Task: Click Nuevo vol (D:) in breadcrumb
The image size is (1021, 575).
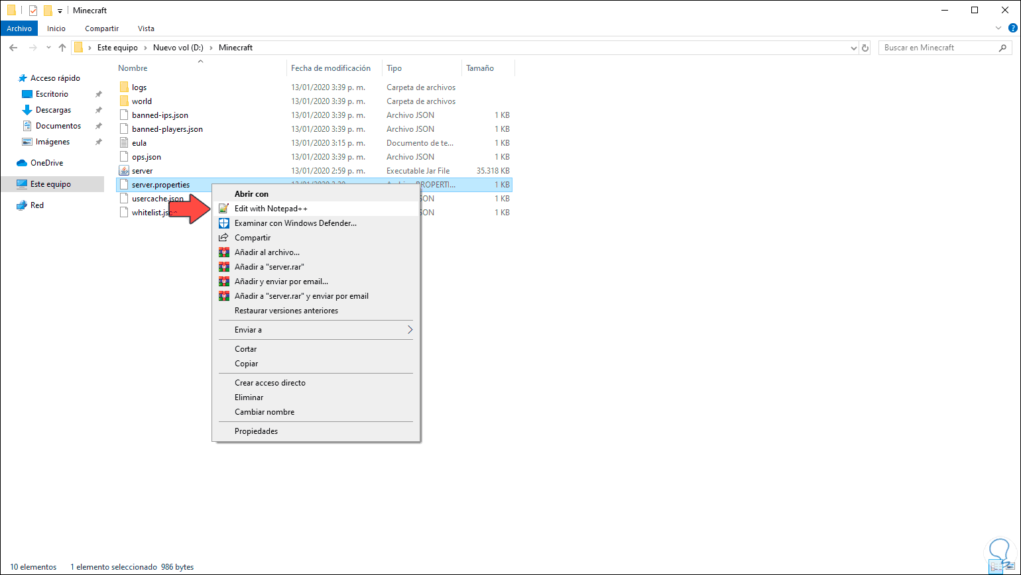Action: [x=178, y=48]
